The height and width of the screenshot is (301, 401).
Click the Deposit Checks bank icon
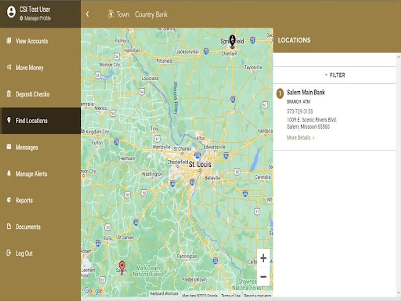9,94
